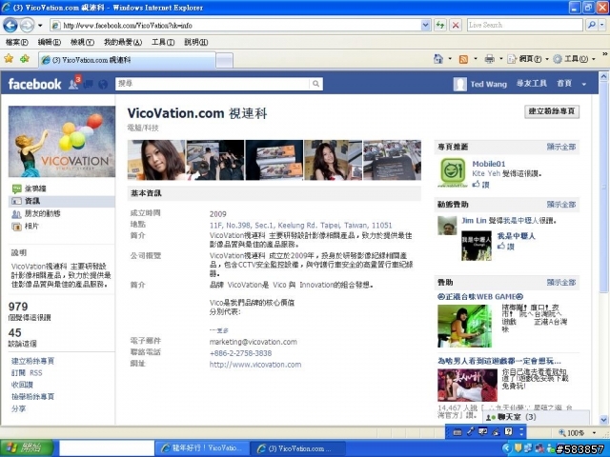Open the 編輯(E) Edit menu
610x457 pixels.
(x=49, y=42)
